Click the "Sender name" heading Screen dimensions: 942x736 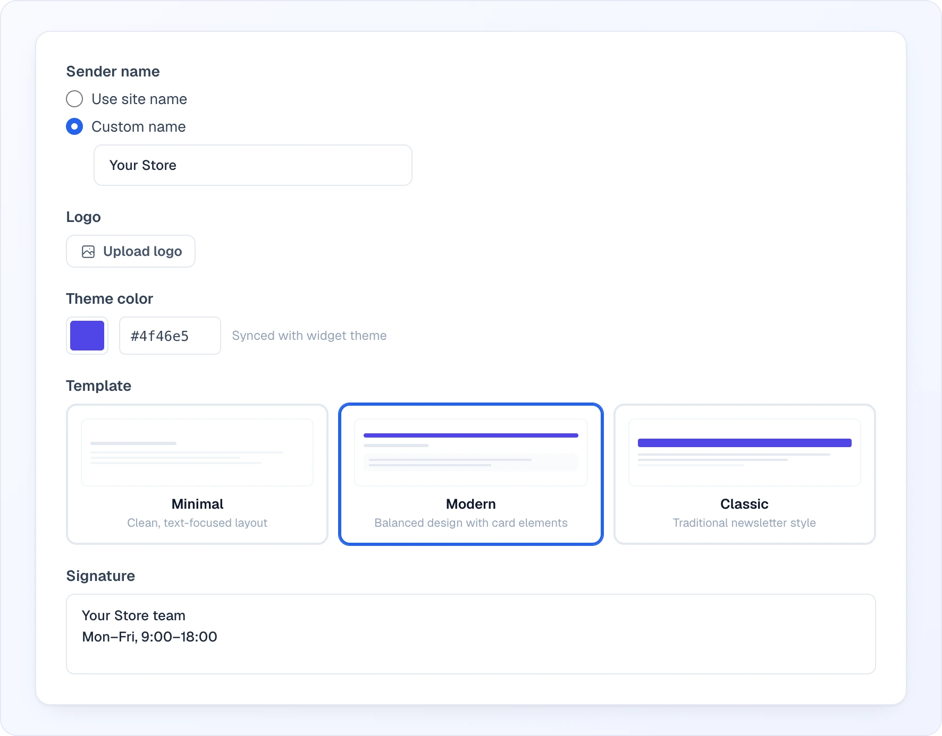point(113,72)
